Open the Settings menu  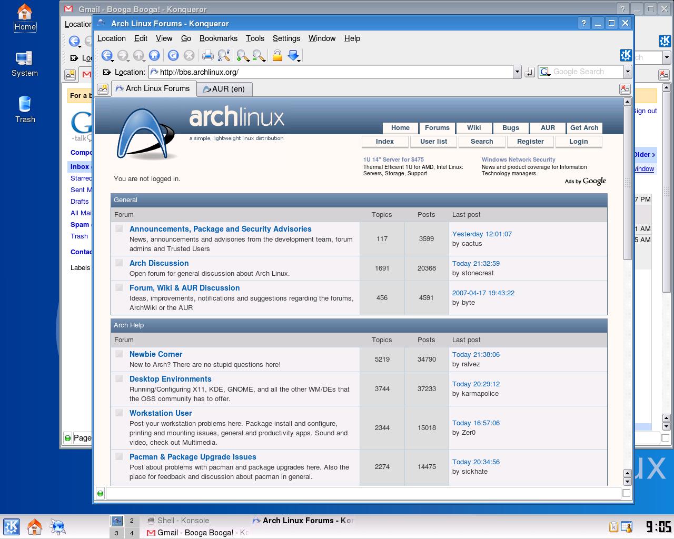[286, 38]
